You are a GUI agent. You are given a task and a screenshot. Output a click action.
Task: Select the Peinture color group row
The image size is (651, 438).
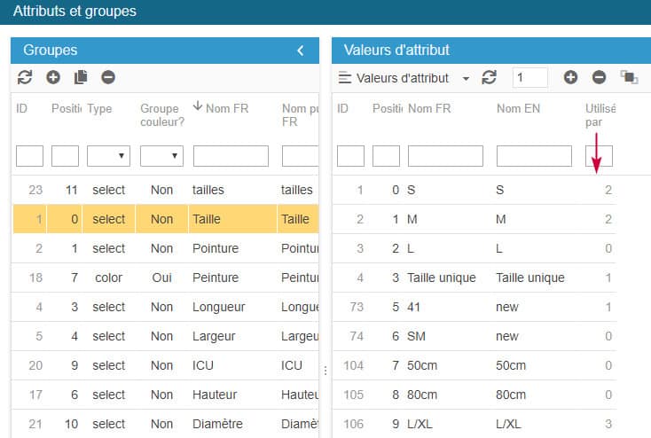[165, 278]
